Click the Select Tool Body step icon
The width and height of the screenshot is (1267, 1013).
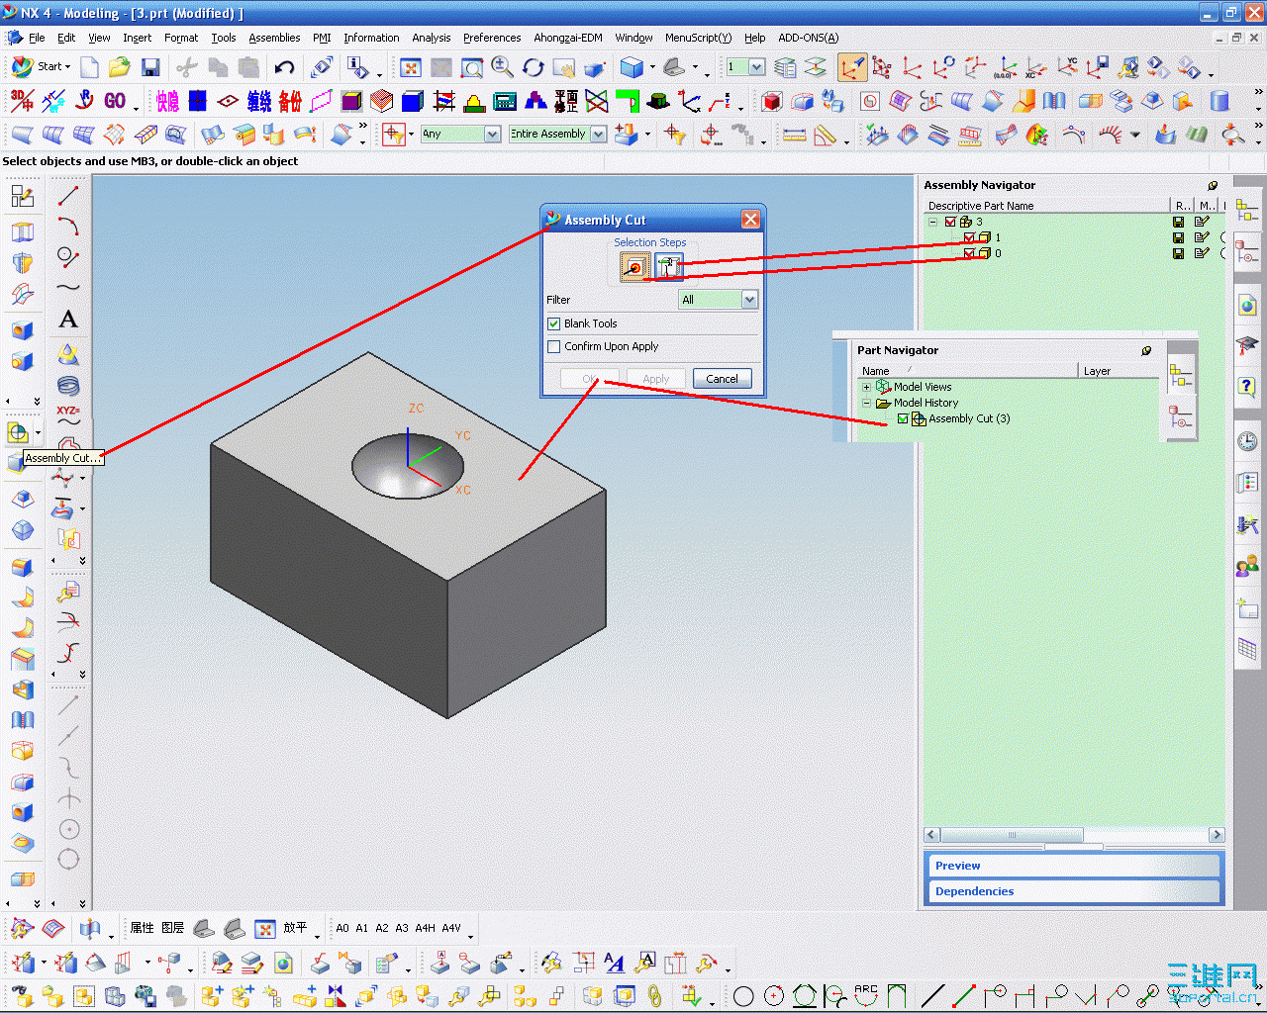[x=668, y=266]
